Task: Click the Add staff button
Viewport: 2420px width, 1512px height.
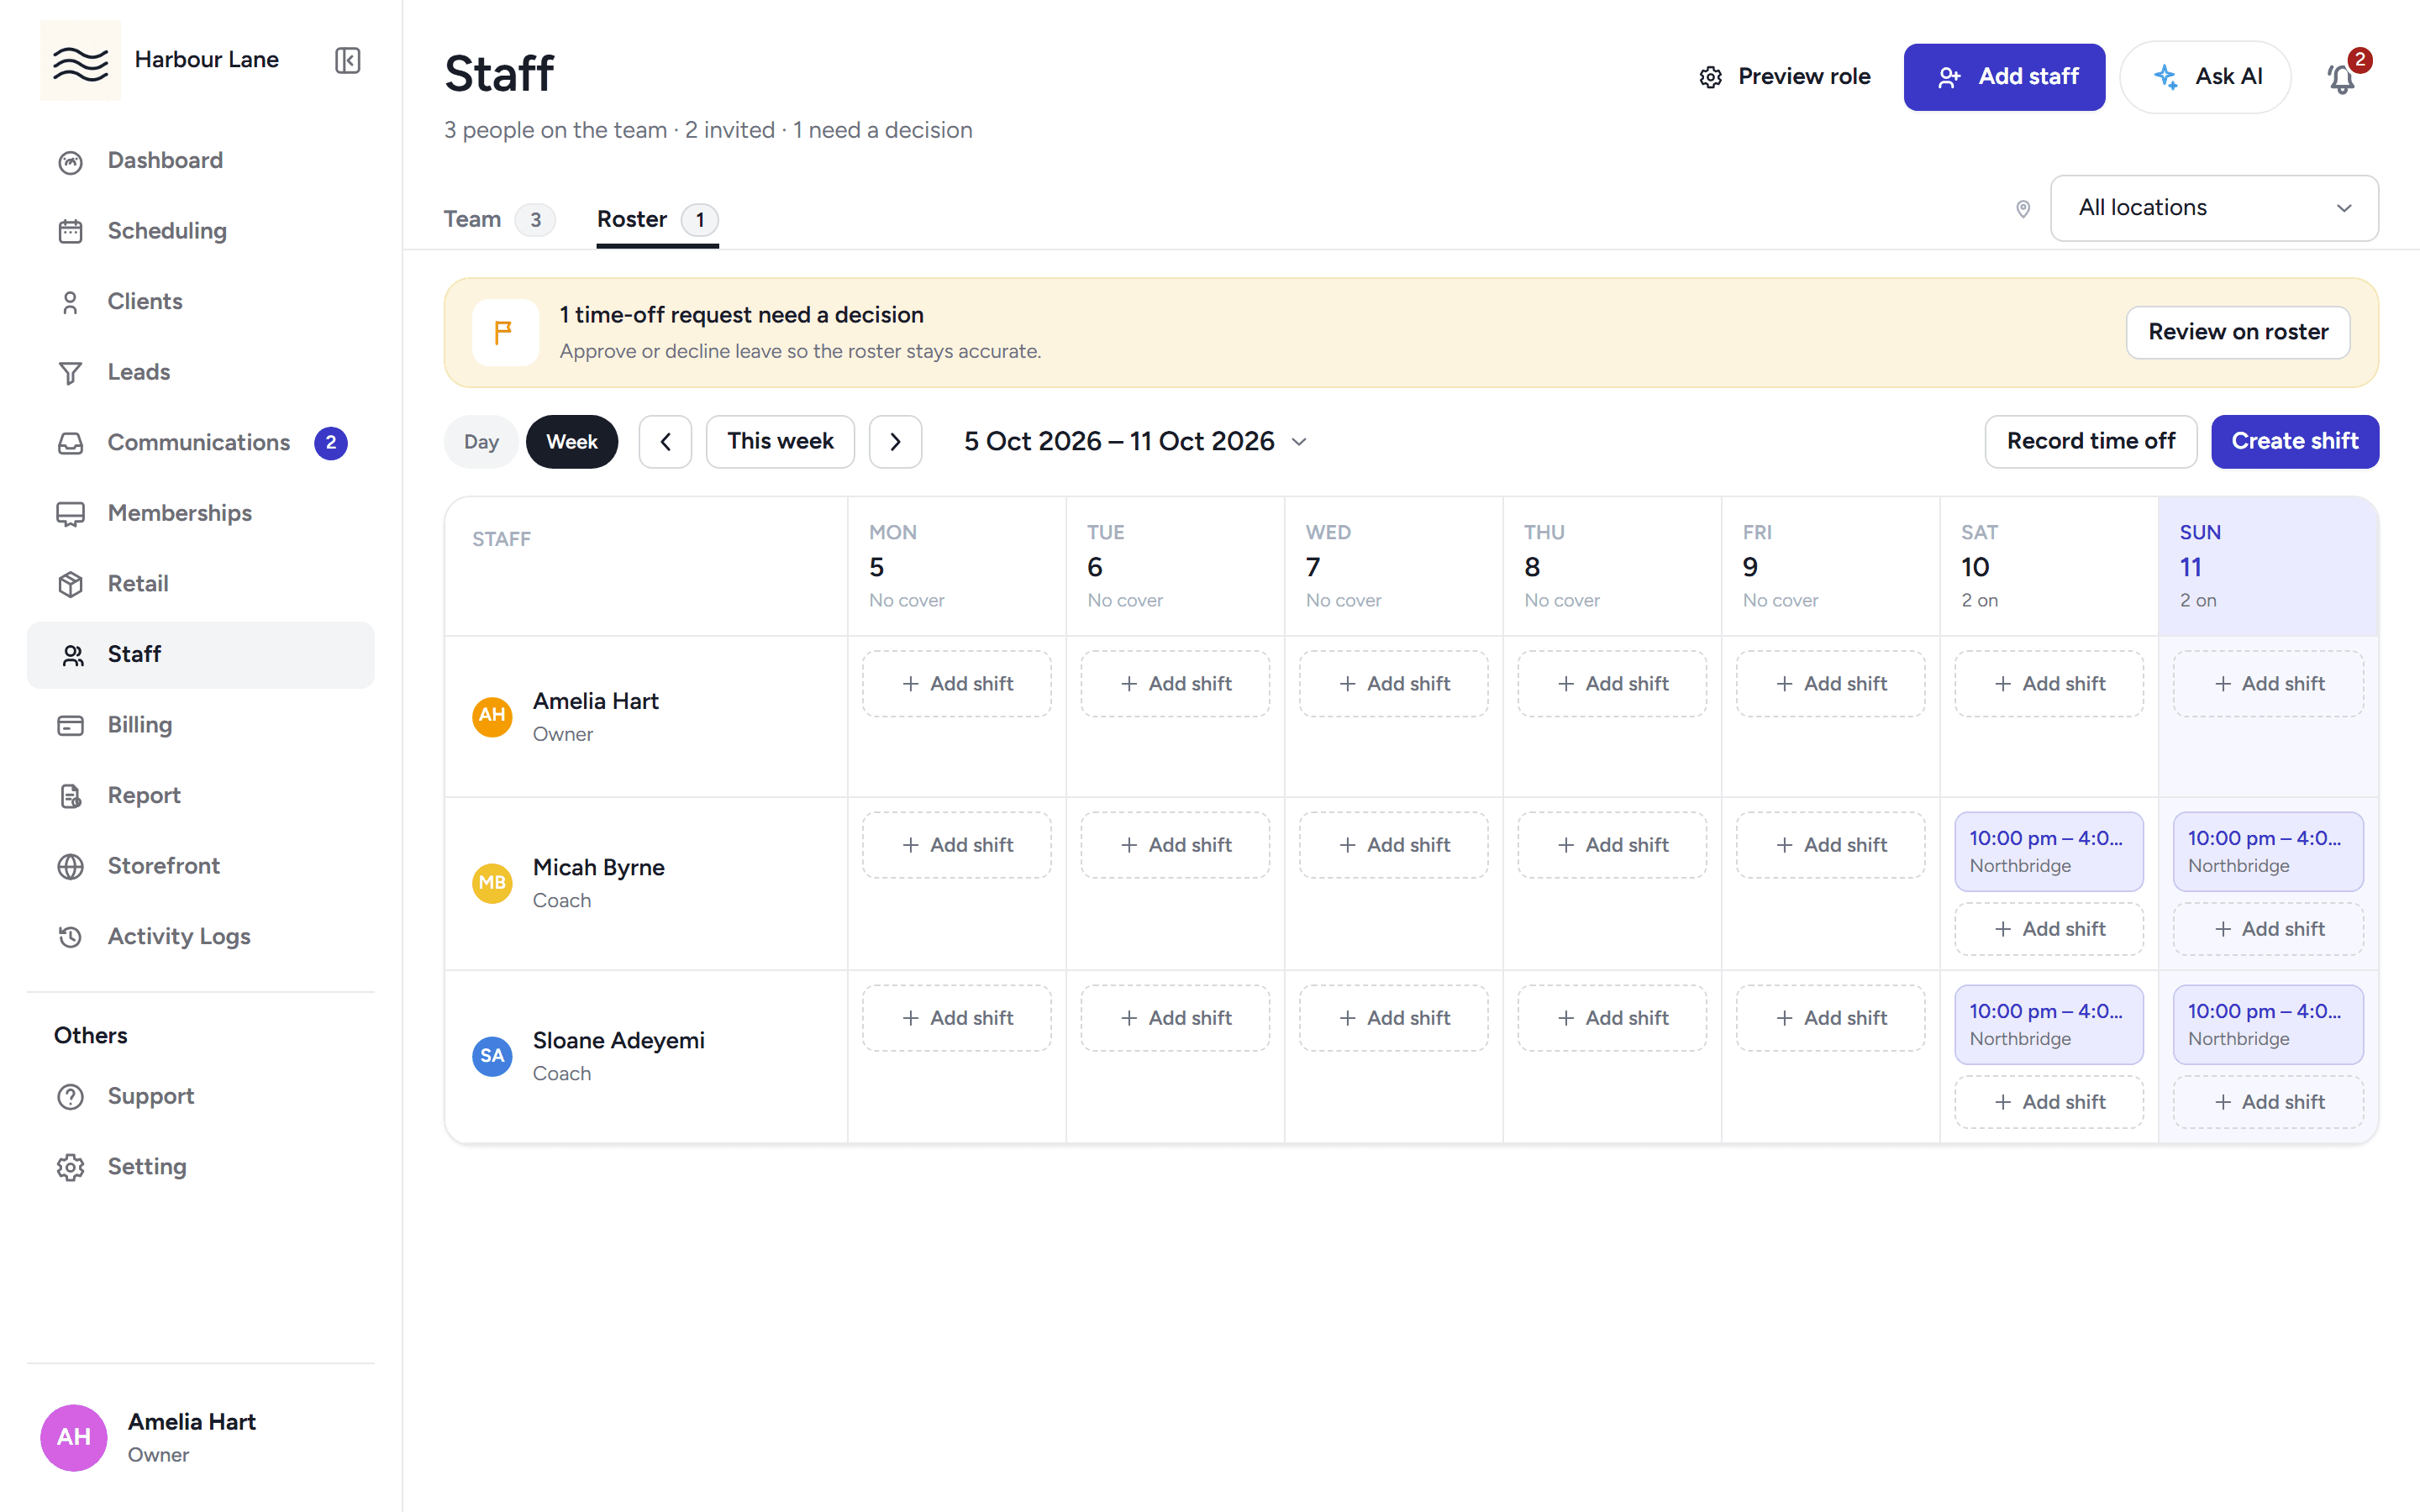Action: pos(2004,77)
